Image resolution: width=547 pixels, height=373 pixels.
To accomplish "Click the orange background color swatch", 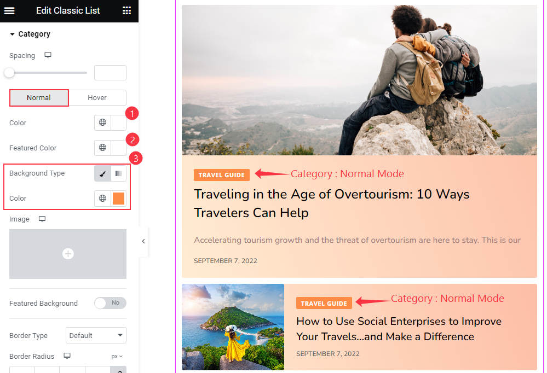I will tap(119, 199).
